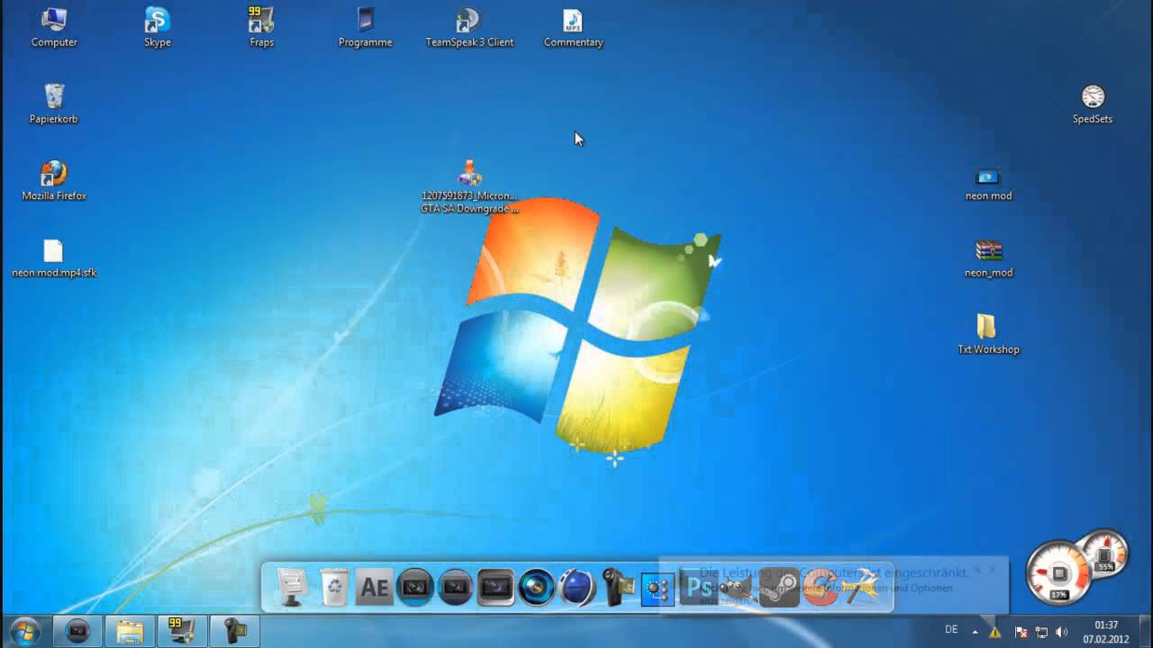Viewport: 1153px width, 648px height.
Task: Open the Programme desktop shortcut
Action: pos(365,27)
